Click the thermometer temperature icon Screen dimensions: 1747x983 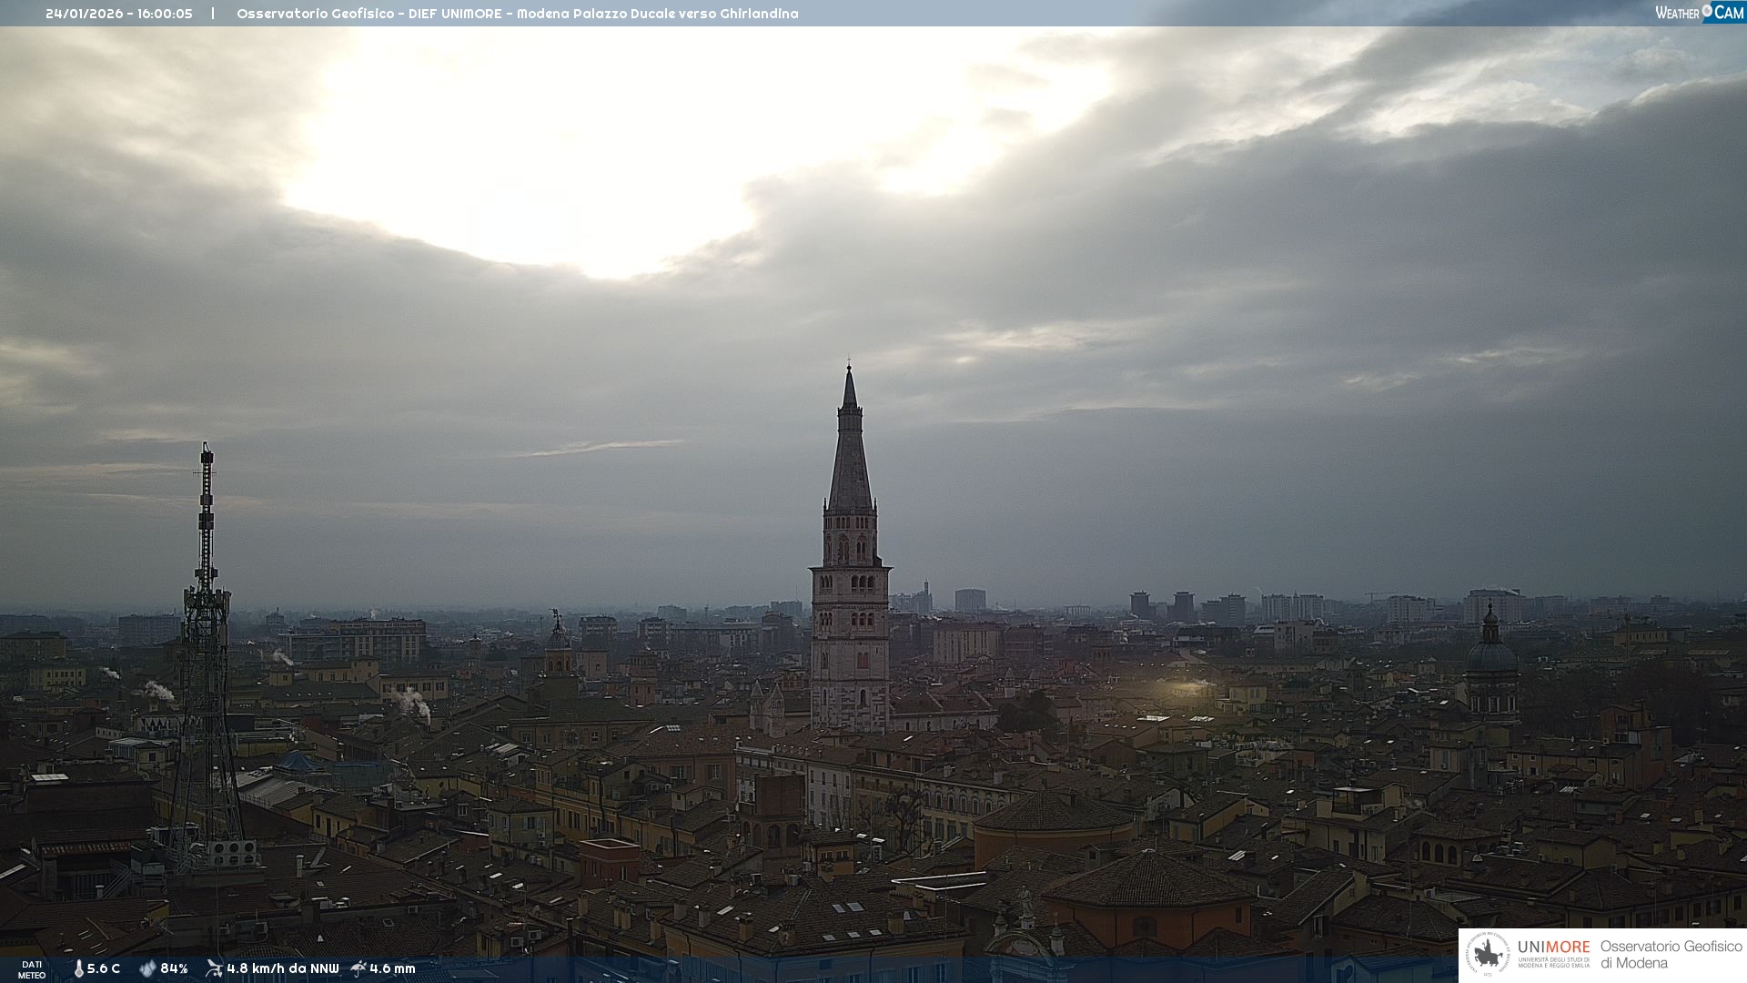[x=78, y=968]
